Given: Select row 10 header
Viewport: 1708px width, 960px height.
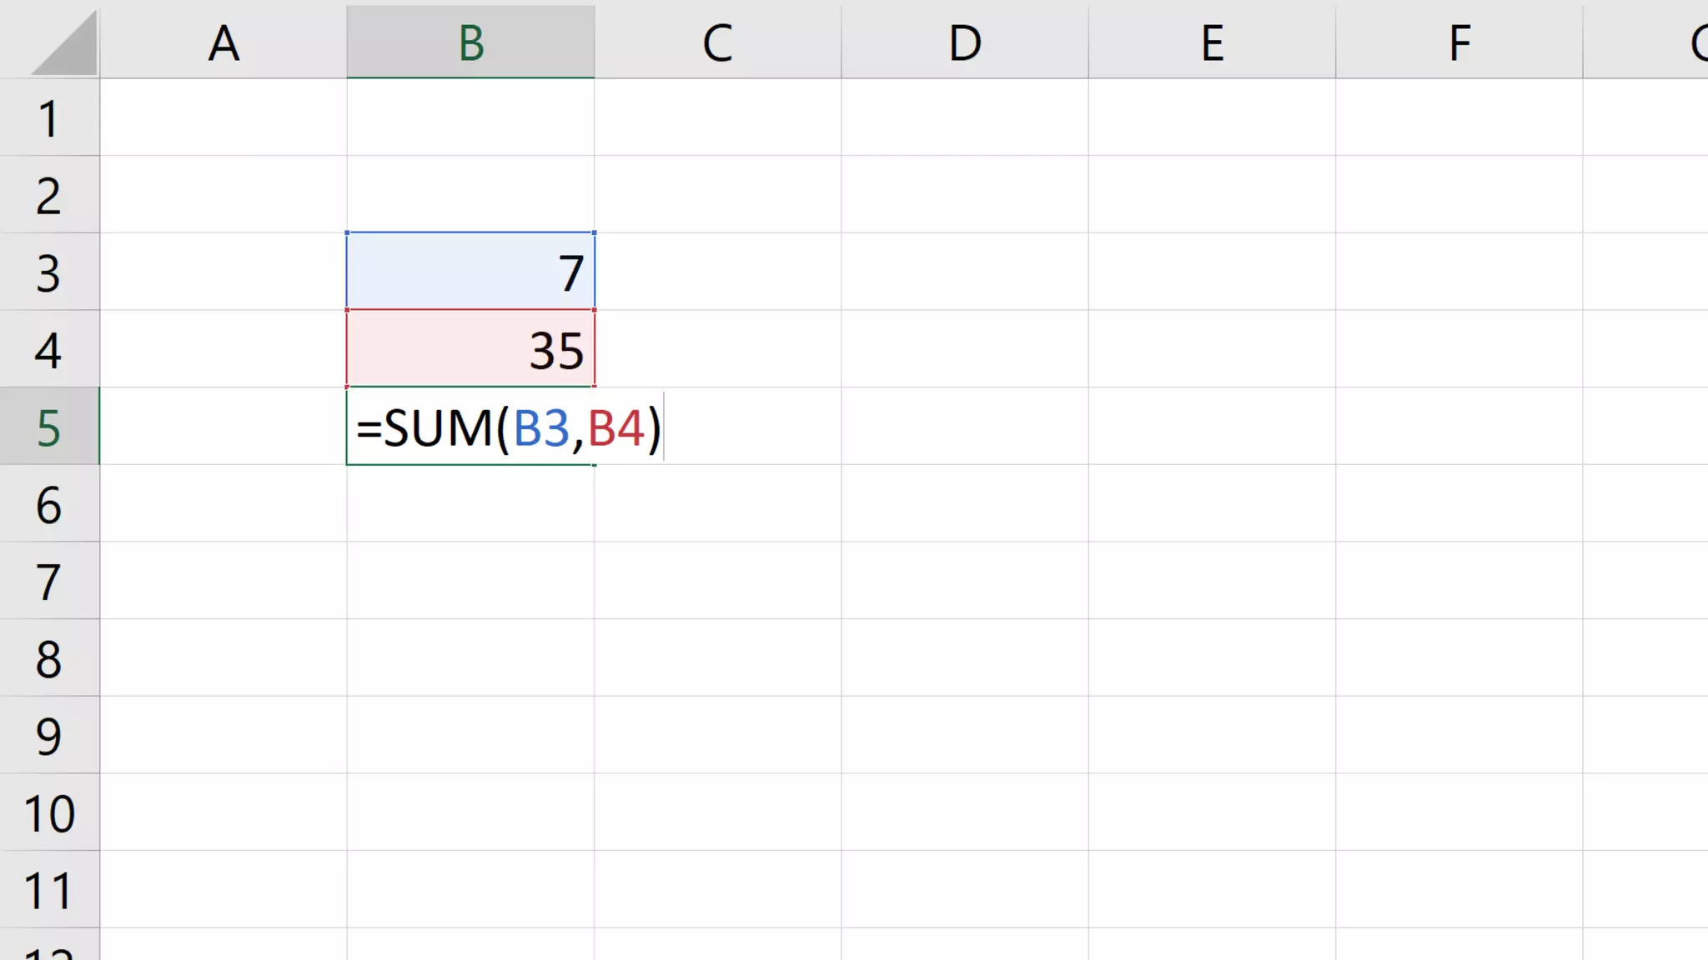Looking at the screenshot, I should pyautogui.click(x=48, y=813).
